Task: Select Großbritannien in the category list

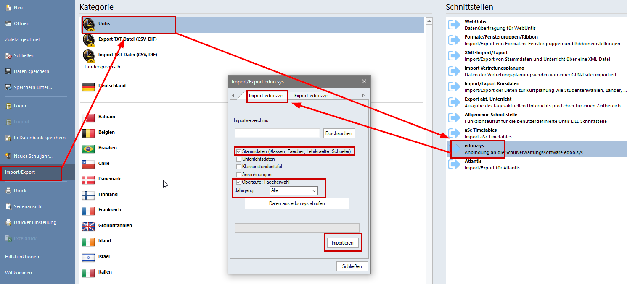Action: [252, 227]
